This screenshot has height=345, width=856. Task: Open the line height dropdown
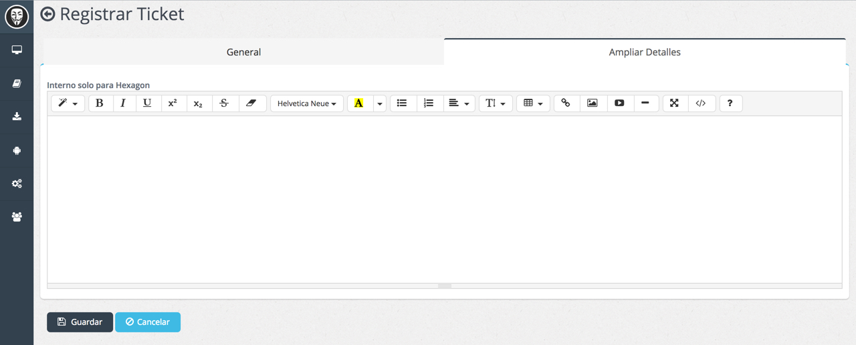496,103
